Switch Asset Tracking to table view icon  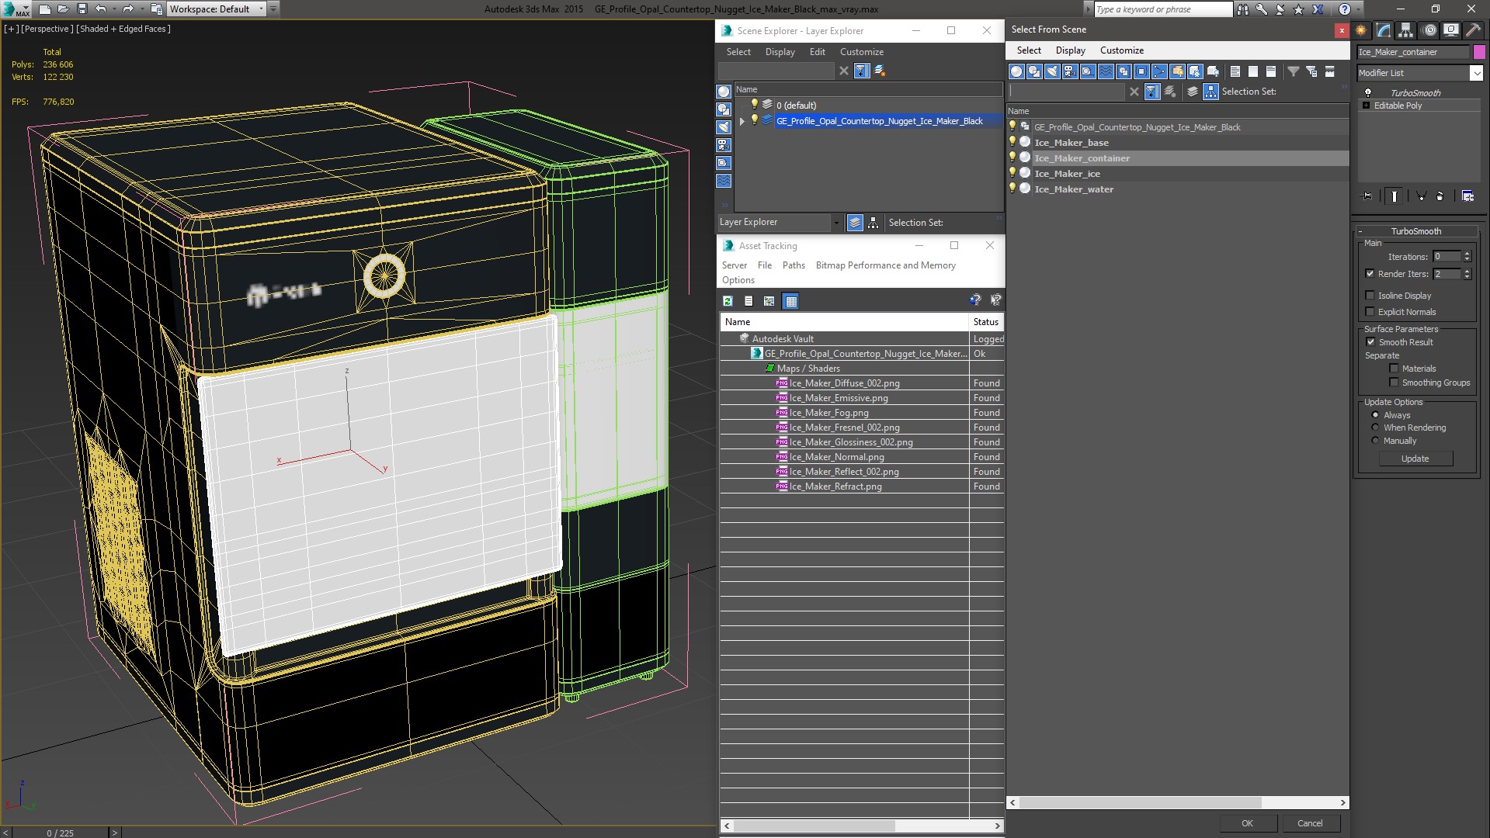click(x=790, y=301)
